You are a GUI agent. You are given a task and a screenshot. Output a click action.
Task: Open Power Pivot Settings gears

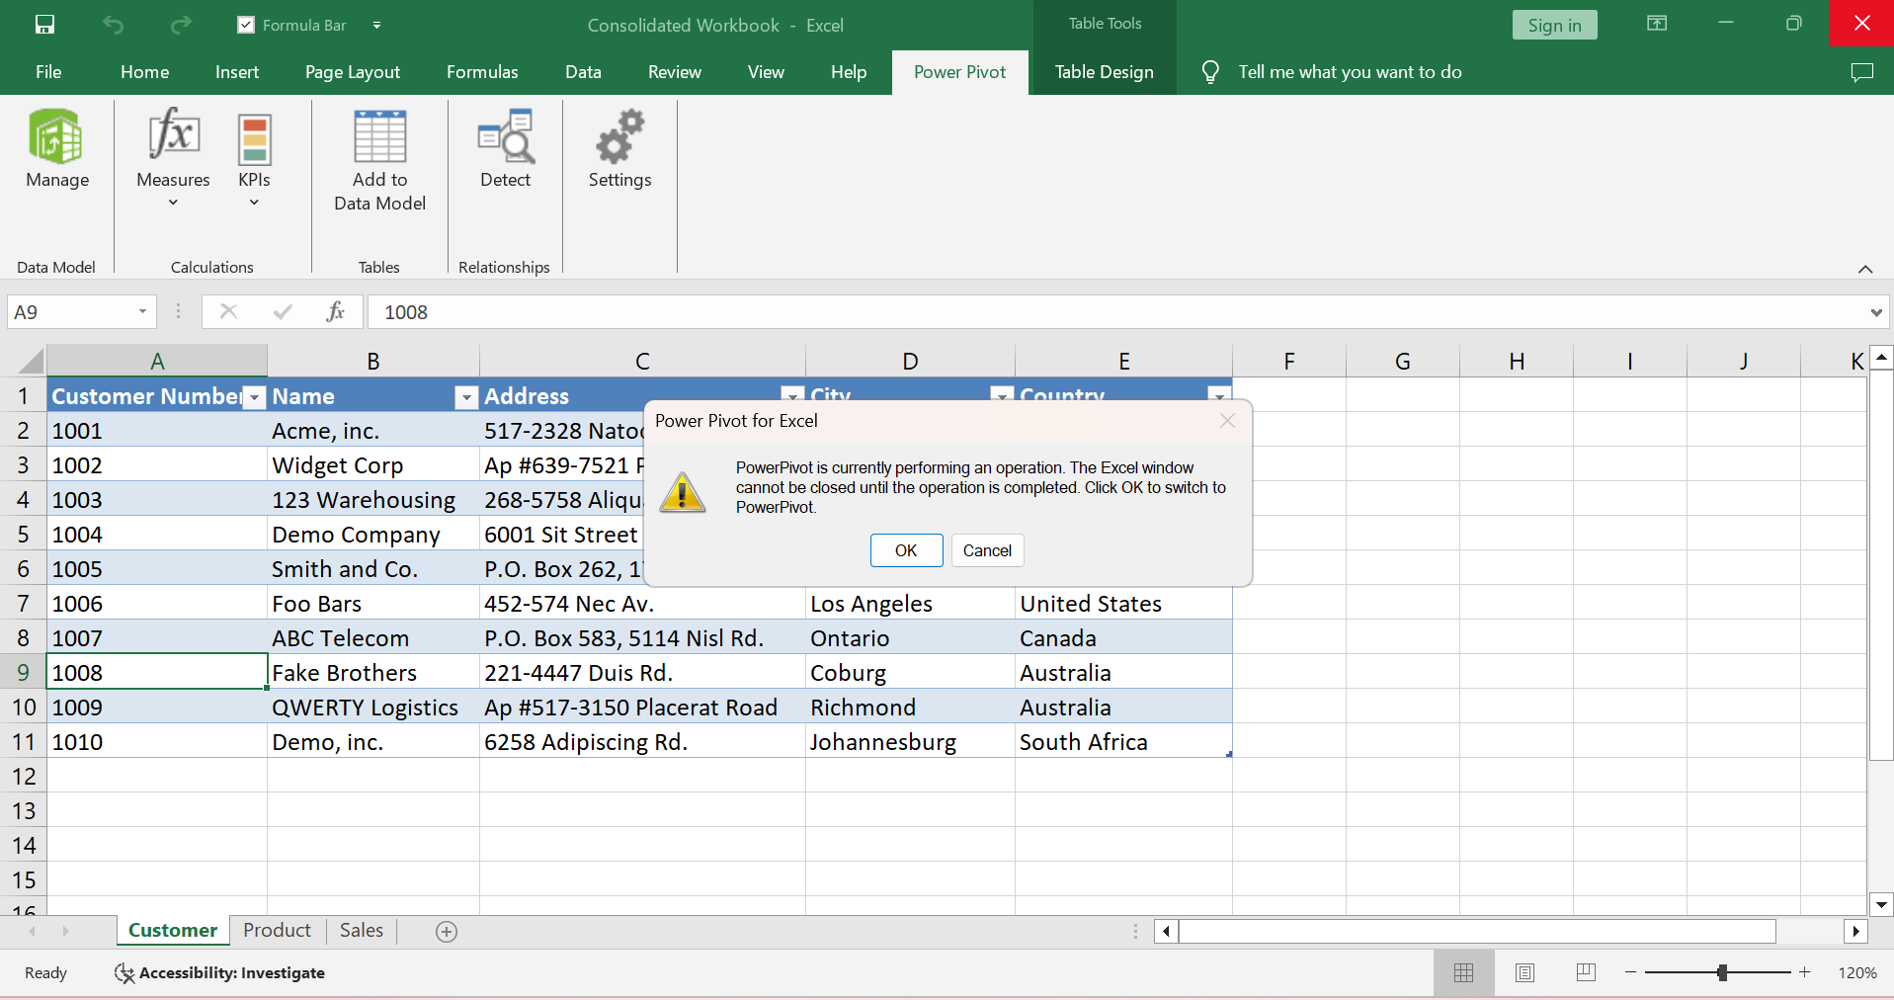[619, 150]
